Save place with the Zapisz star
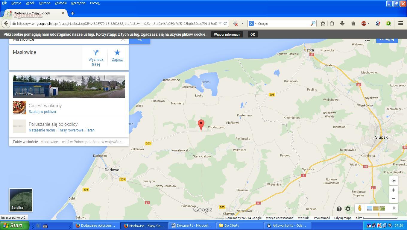The height and width of the screenshot is (230, 407). [x=117, y=53]
